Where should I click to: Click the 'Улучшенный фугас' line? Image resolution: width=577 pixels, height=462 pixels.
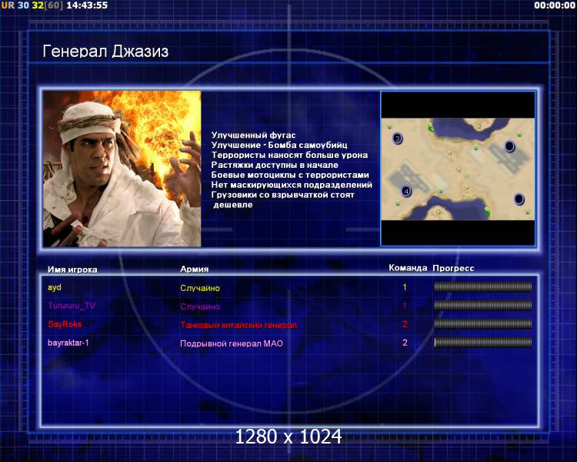pos(253,136)
